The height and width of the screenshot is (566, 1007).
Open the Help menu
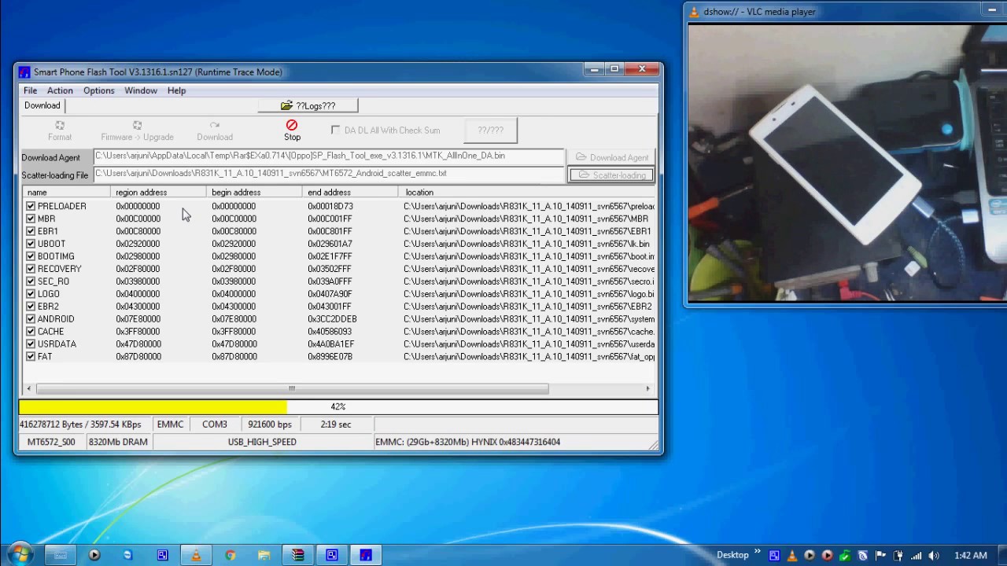coord(176,90)
